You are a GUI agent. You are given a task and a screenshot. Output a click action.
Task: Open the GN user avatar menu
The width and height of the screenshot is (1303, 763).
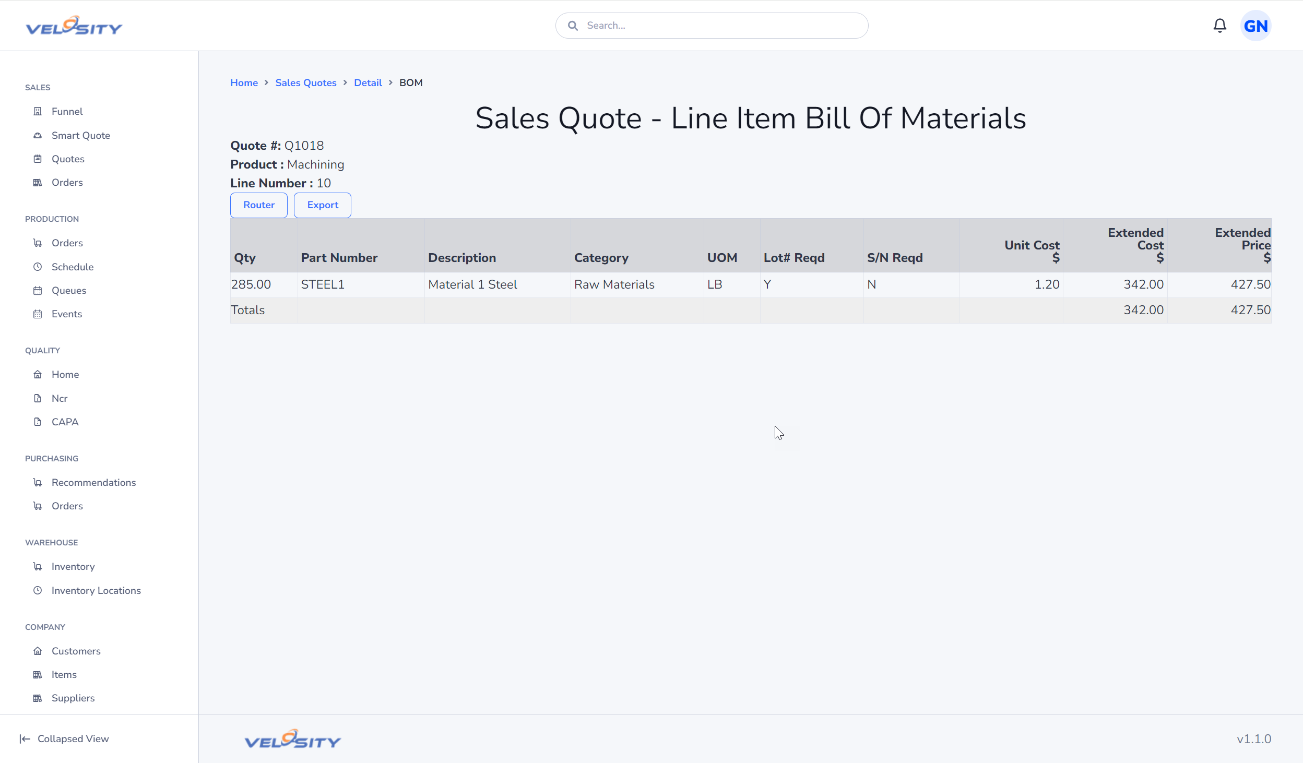[1255, 26]
